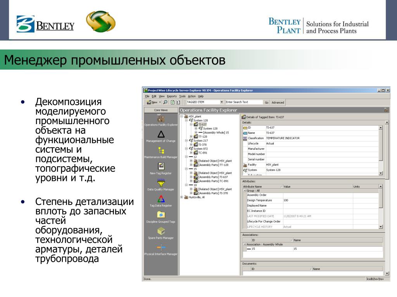
Task: Open the Spare Parts Manager box icon
Action: 161,231
